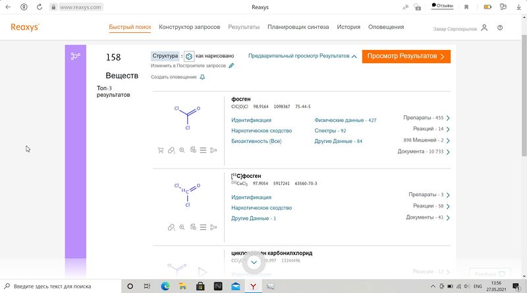Open Microsoft Store from the taskbar
The image size is (527, 293).
(x=200, y=286)
